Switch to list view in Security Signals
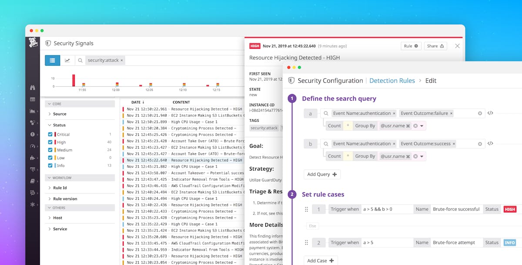This screenshot has width=522, height=265. [x=52, y=60]
